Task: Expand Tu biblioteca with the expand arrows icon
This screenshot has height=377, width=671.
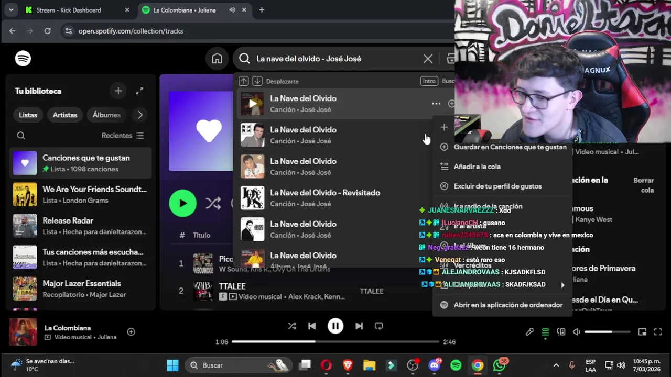Action: click(139, 91)
